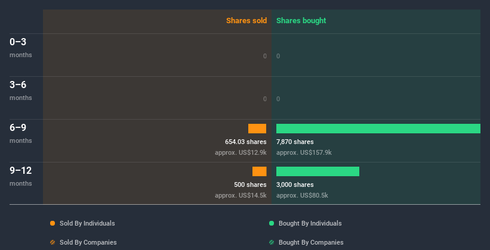Toggle the Sold By Companies legend label

click(88, 242)
